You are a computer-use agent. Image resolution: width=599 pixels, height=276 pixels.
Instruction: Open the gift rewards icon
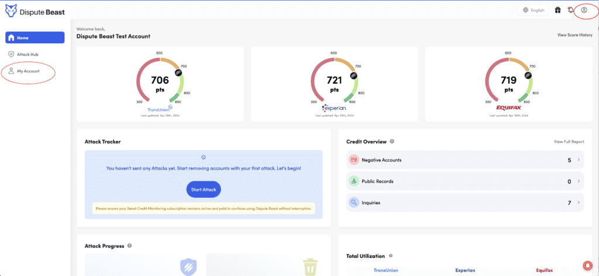coord(557,10)
